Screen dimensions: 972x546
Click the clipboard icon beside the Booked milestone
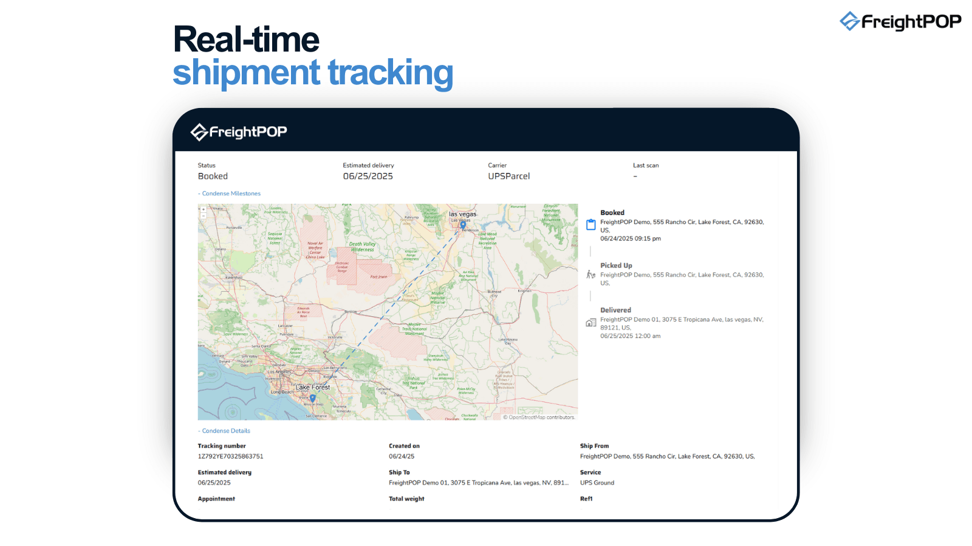pyautogui.click(x=590, y=224)
